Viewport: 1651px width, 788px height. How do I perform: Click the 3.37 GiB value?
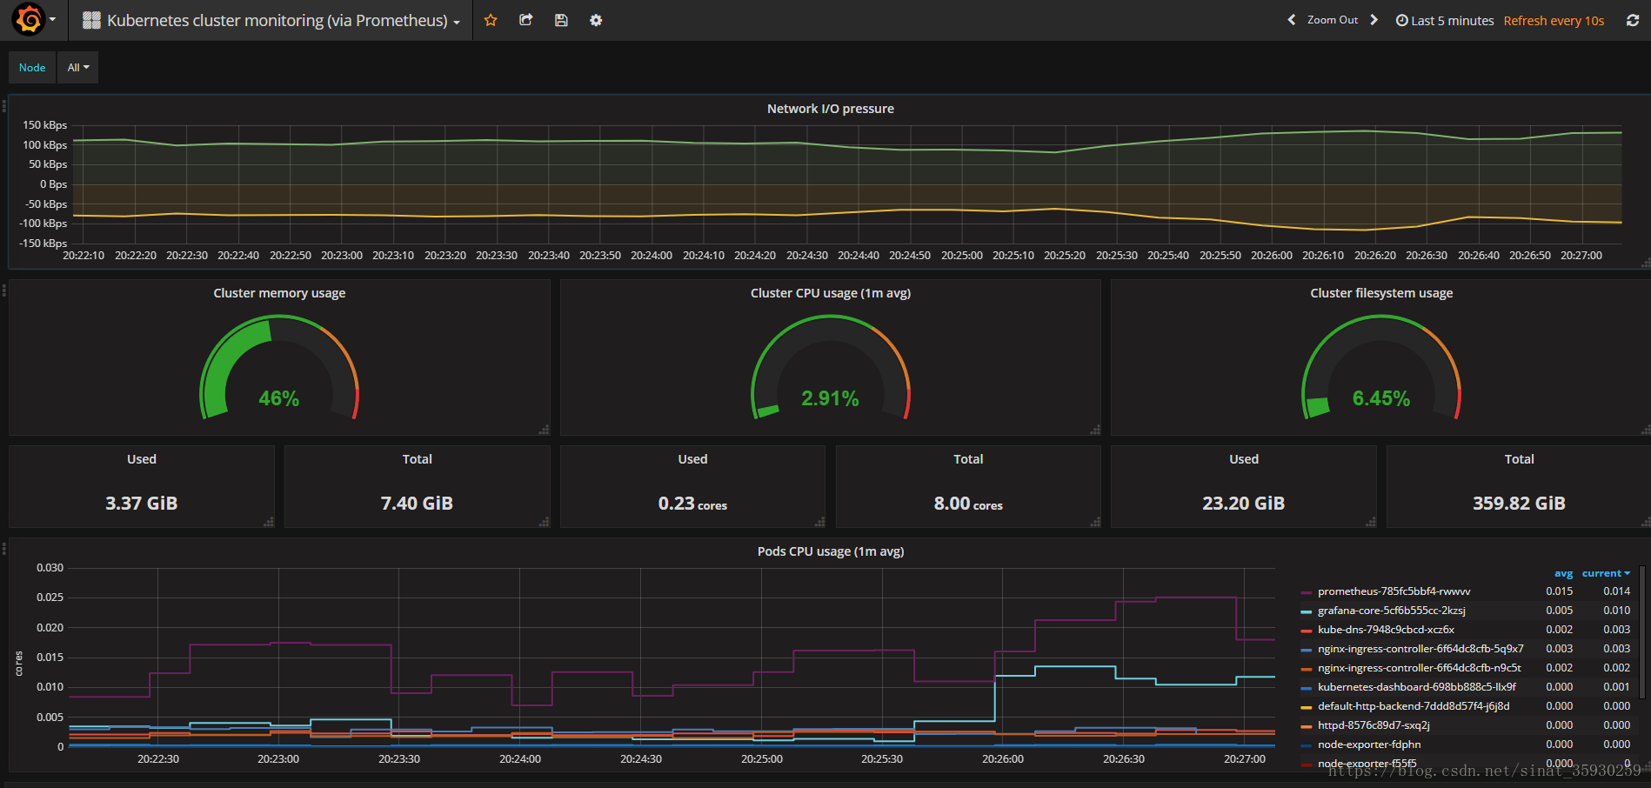(142, 504)
